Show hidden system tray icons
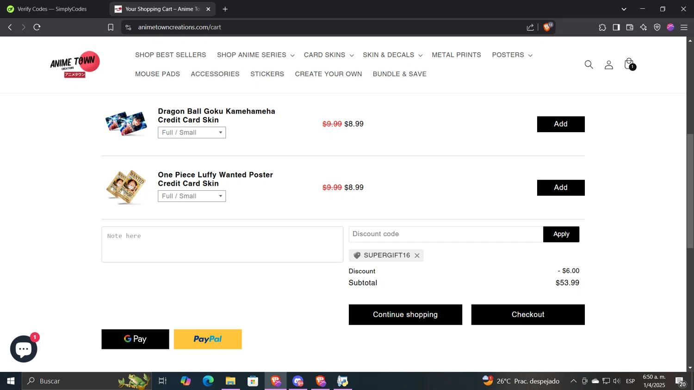This screenshot has width=694, height=390. 573,381
